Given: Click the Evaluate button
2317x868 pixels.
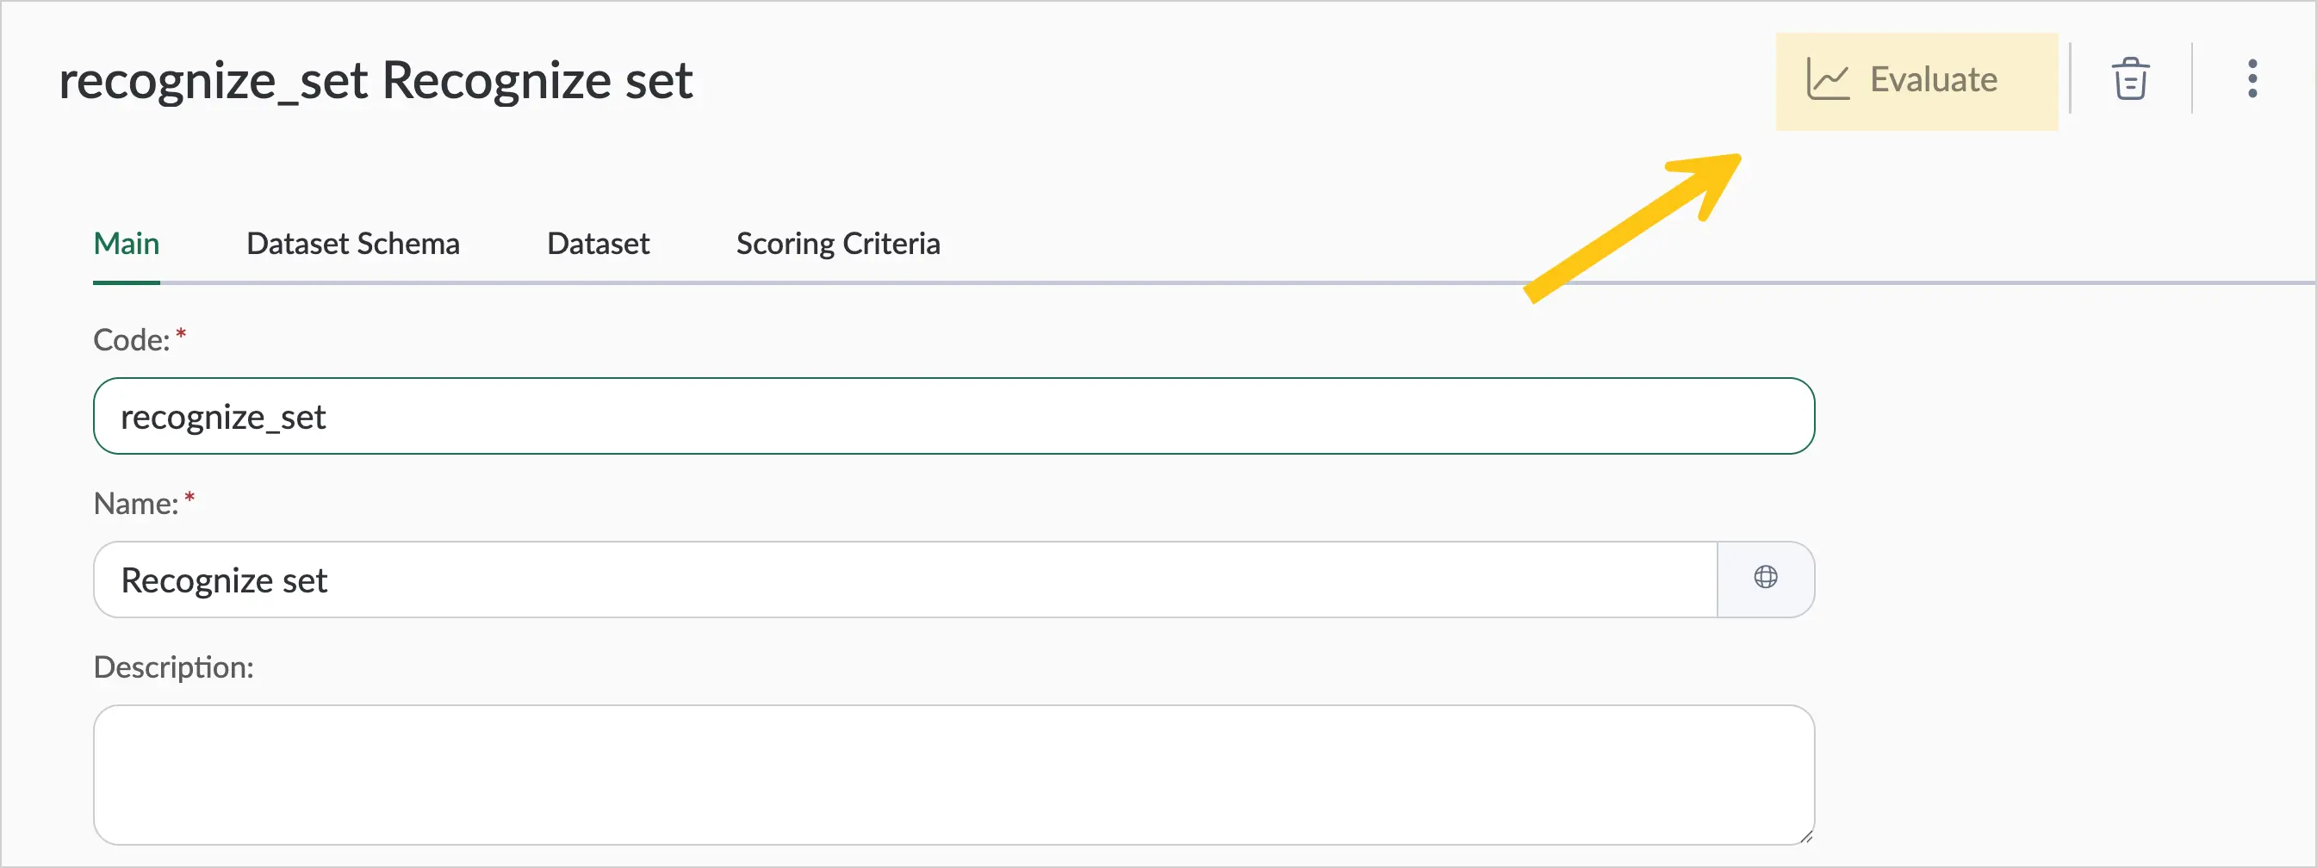Looking at the screenshot, I should point(1916,81).
